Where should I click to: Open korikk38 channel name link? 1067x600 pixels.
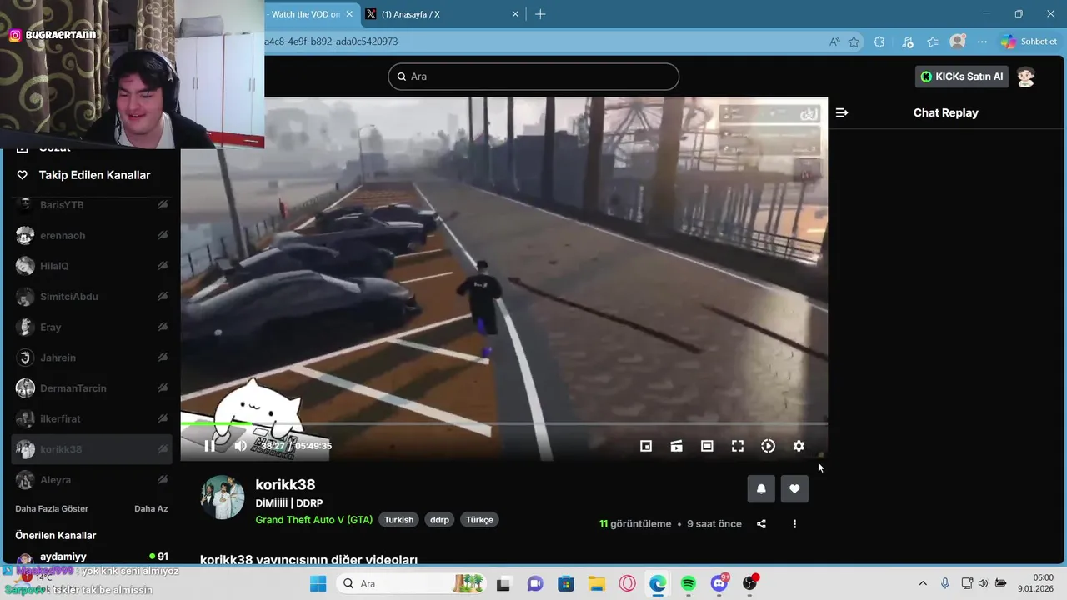(x=285, y=484)
